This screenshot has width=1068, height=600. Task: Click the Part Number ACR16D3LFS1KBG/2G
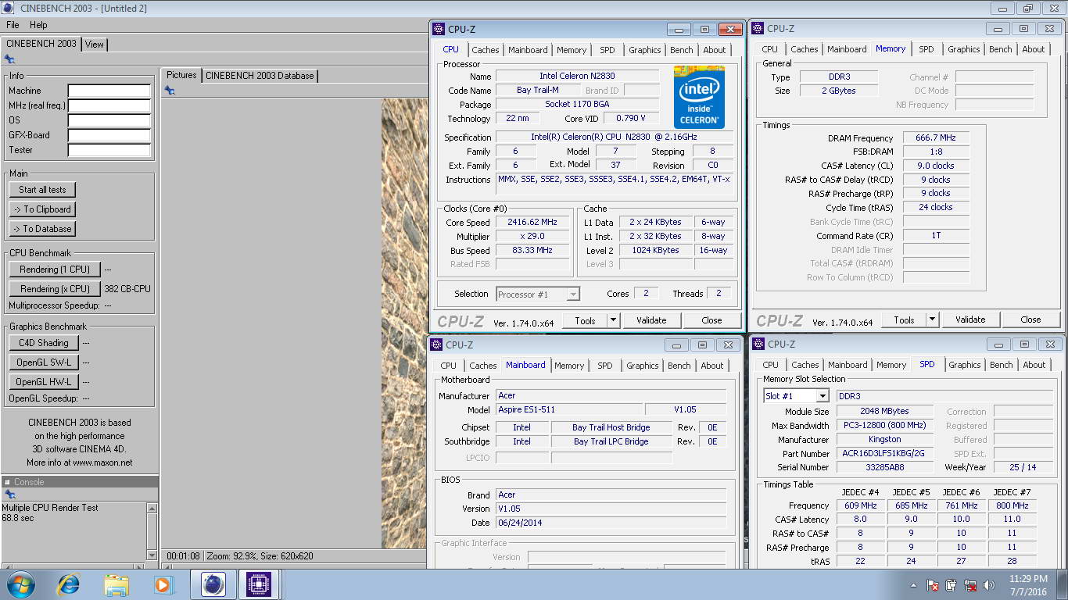point(885,453)
